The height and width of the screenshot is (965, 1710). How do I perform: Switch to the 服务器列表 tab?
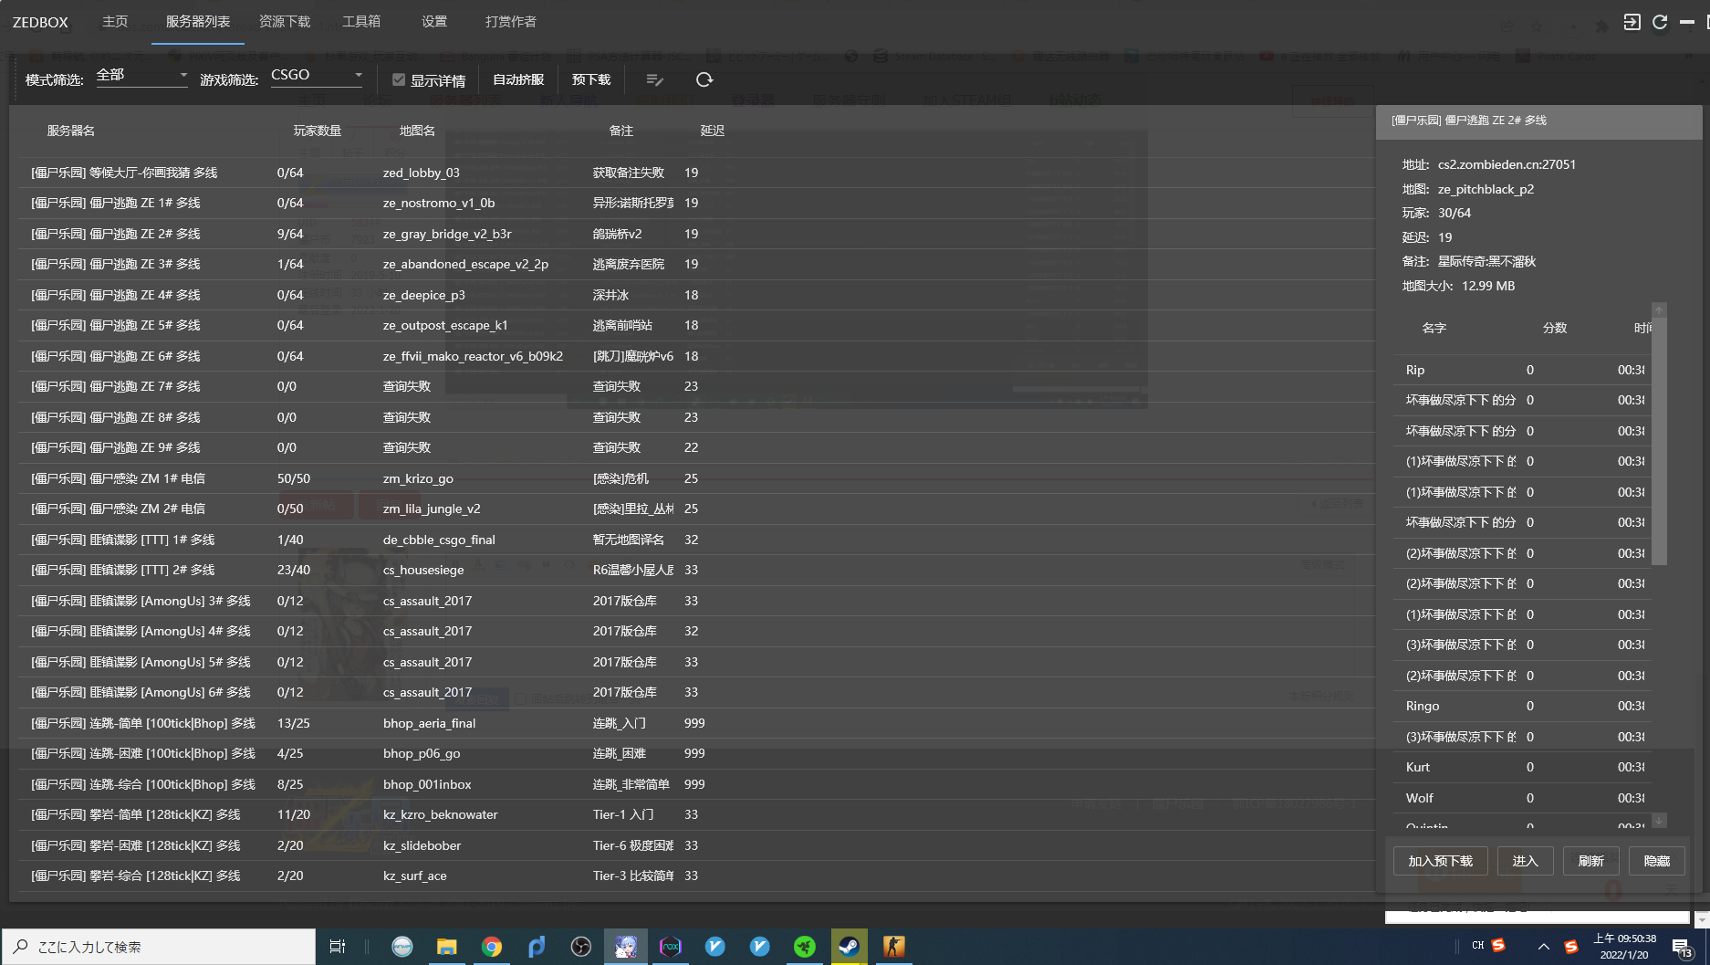(198, 21)
